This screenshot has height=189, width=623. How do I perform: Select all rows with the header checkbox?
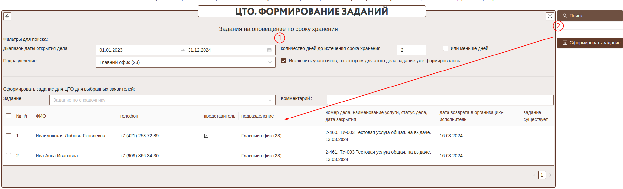(x=8, y=116)
